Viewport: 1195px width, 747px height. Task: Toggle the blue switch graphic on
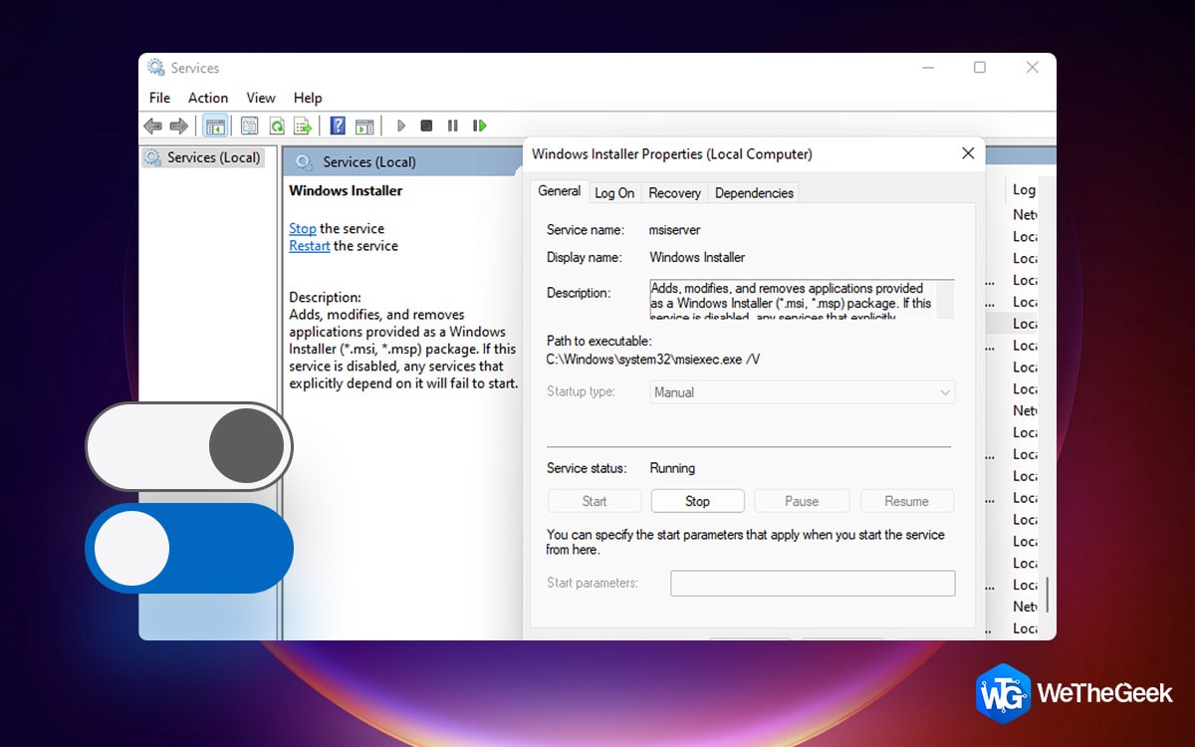[x=130, y=548]
